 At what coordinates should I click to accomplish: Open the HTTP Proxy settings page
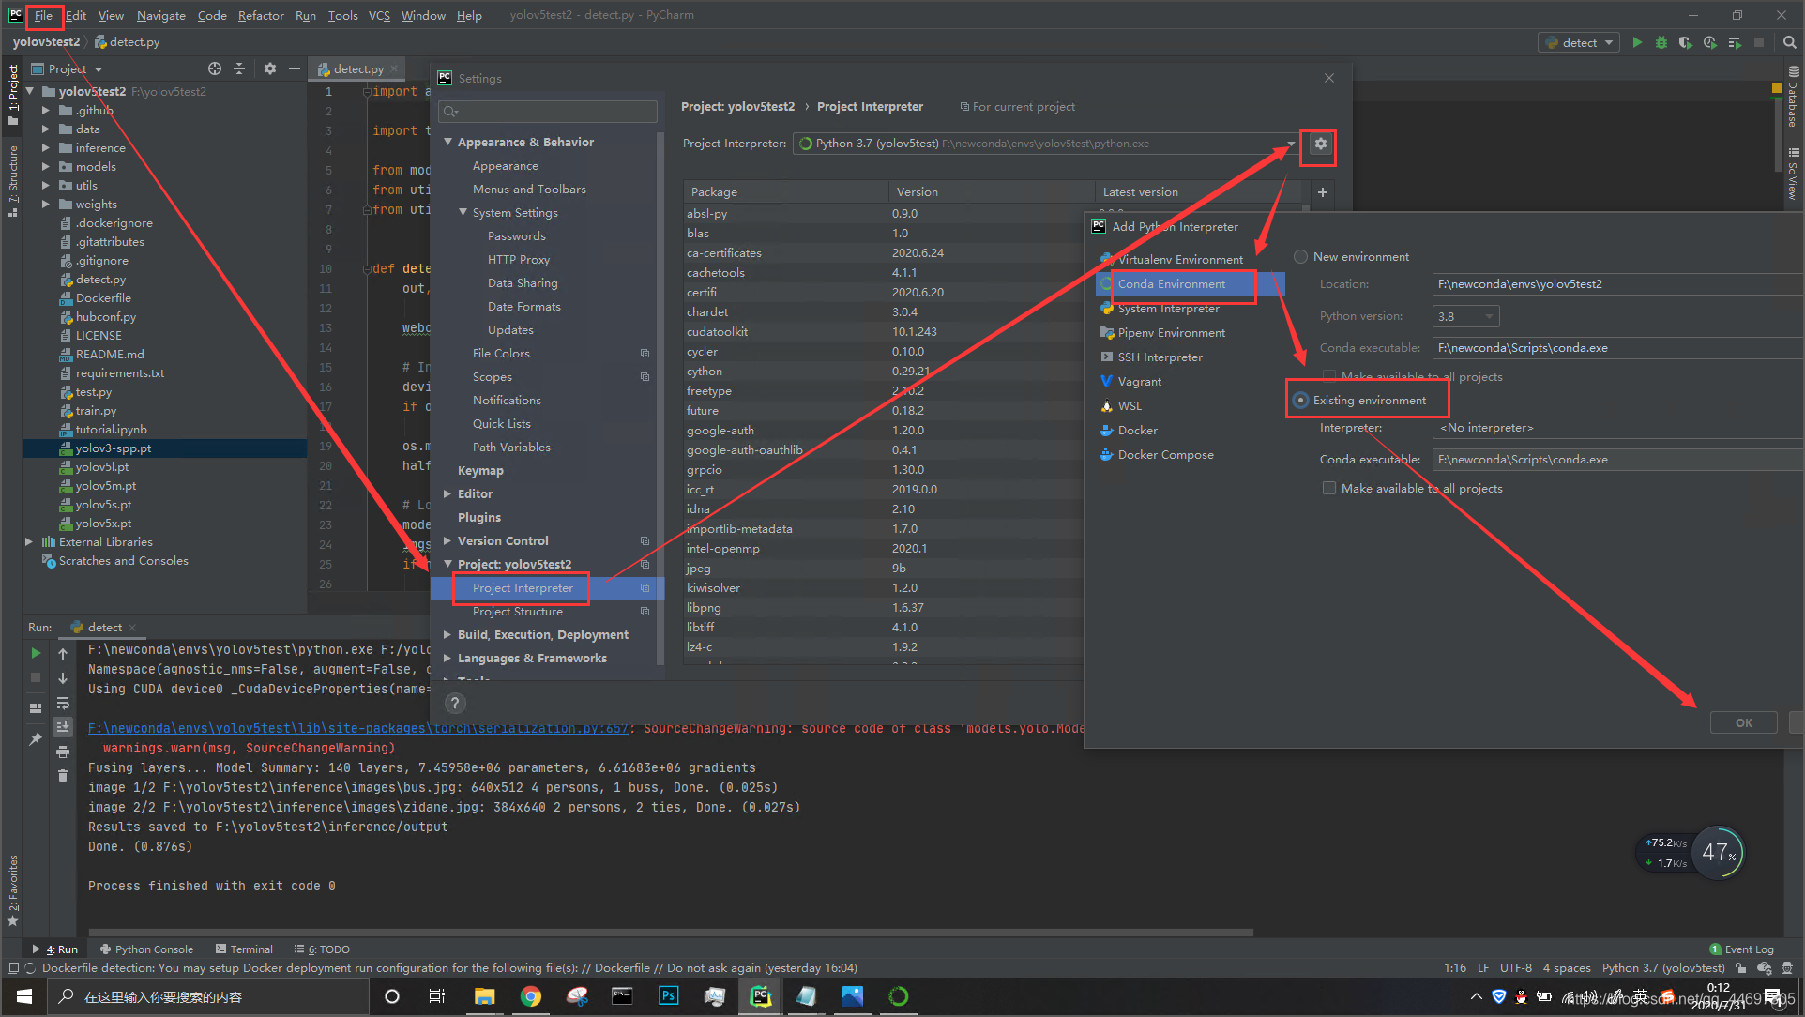tap(519, 260)
